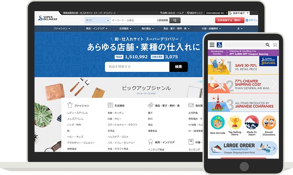This screenshot has width=293, height=175.
Task: Open the Membership Benefits tab on the phone
Action: pos(217,53)
